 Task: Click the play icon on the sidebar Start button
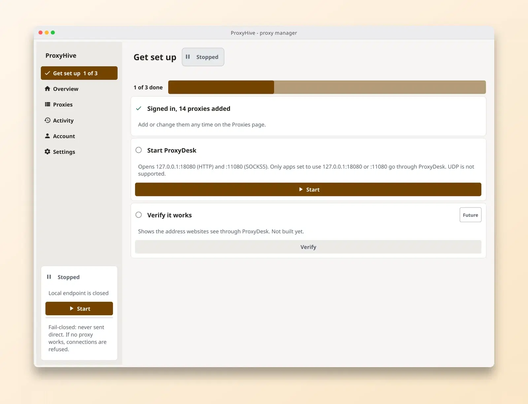pyautogui.click(x=72, y=309)
